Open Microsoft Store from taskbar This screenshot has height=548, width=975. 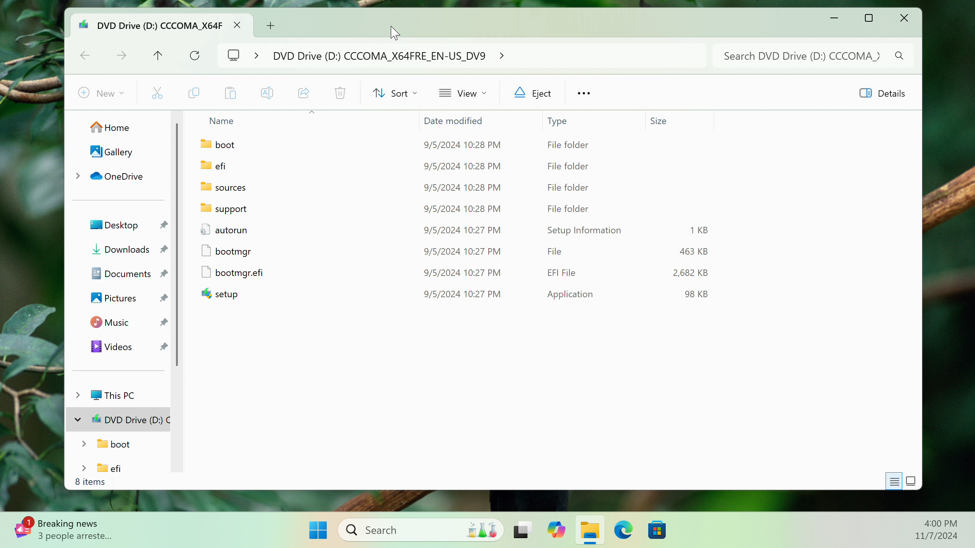click(x=657, y=530)
